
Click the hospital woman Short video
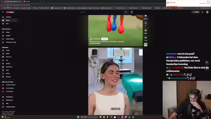click(x=115, y=81)
